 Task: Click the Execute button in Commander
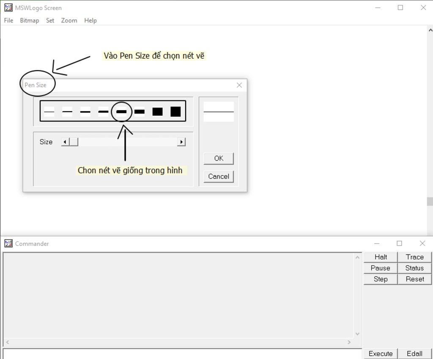(x=381, y=354)
